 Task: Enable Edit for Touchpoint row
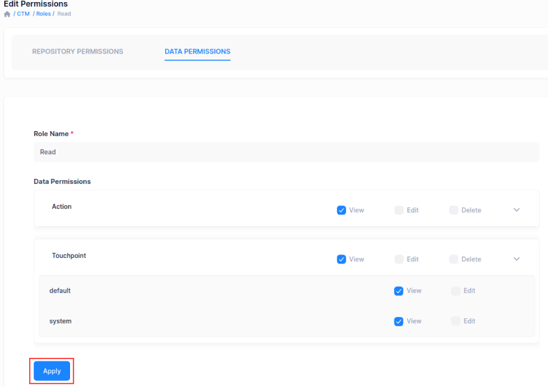[x=399, y=259]
